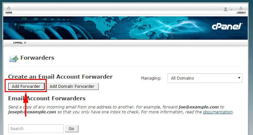Open the user account silhouette icon
Image resolution: width=253 pixels, height=135 pixels.
pos(226,9)
